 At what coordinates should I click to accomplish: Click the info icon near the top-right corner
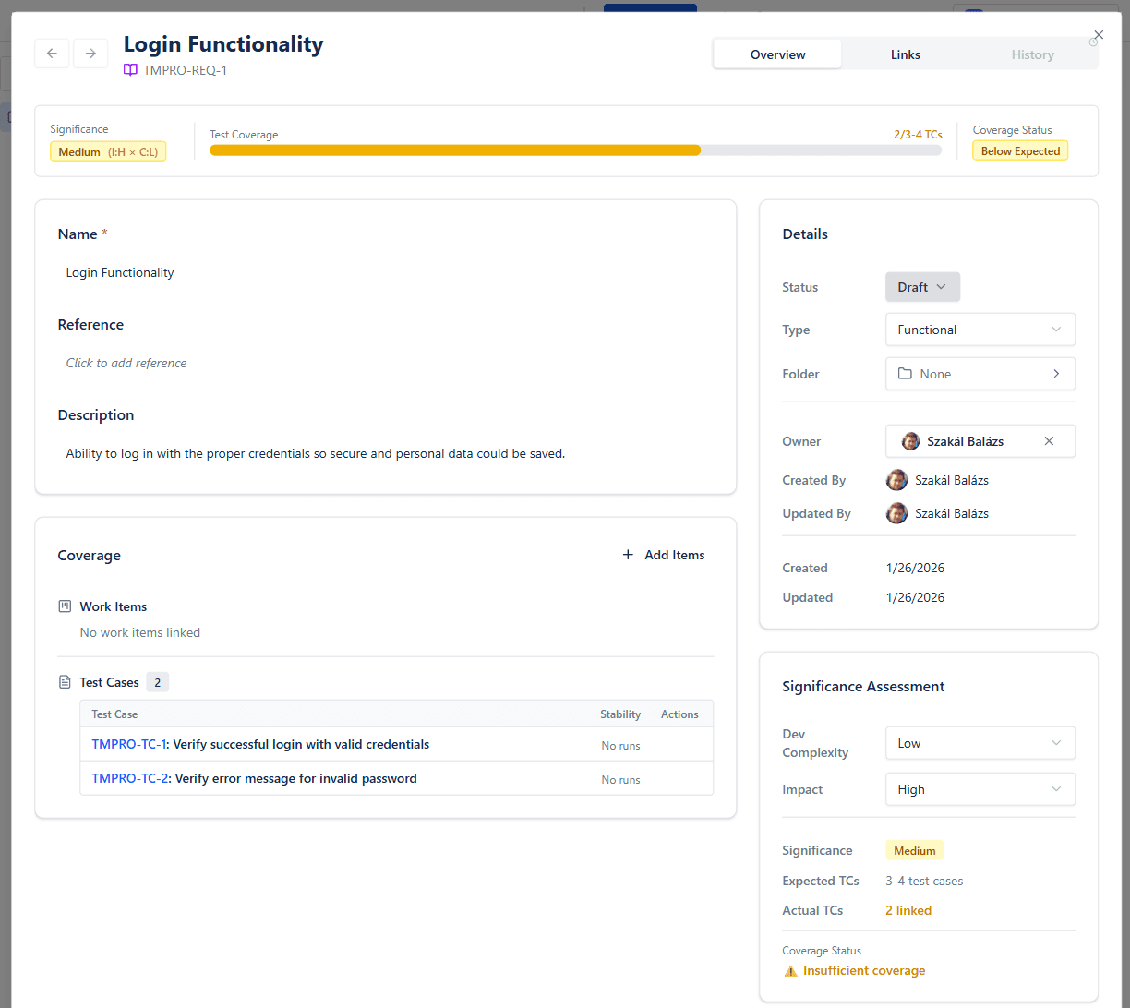1091,41
